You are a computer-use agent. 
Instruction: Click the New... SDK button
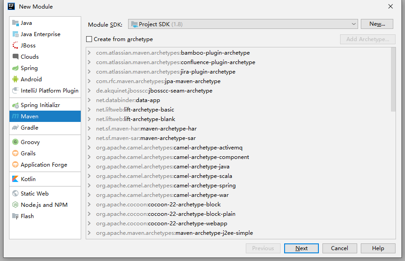point(377,24)
